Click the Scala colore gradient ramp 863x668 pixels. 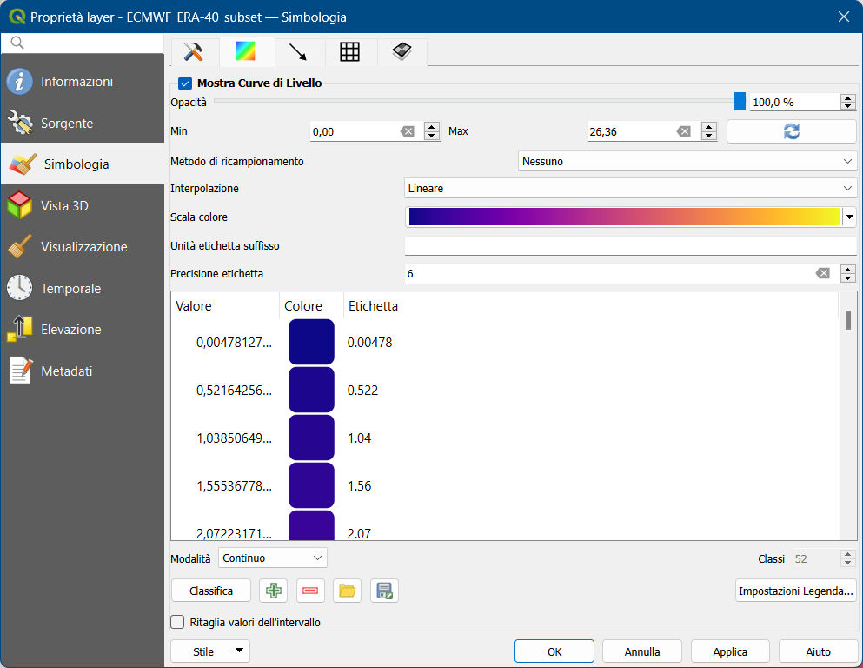(x=624, y=217)
